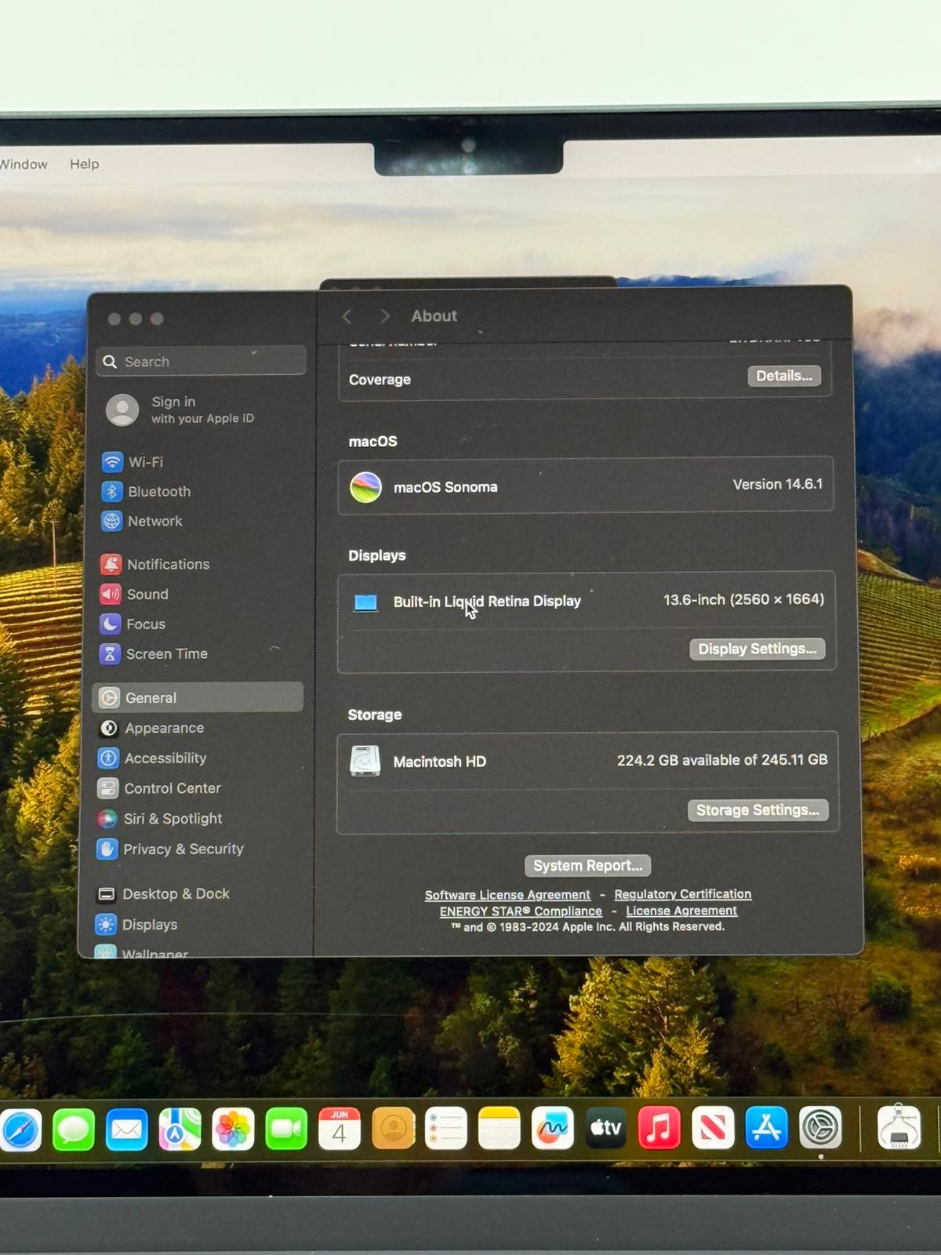Click the About title in toolbar
This screenshot has height=1255, width=941.
(434, 316)
